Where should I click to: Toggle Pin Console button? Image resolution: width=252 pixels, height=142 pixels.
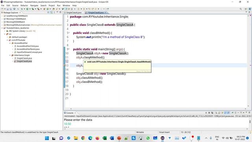(232, 113)
